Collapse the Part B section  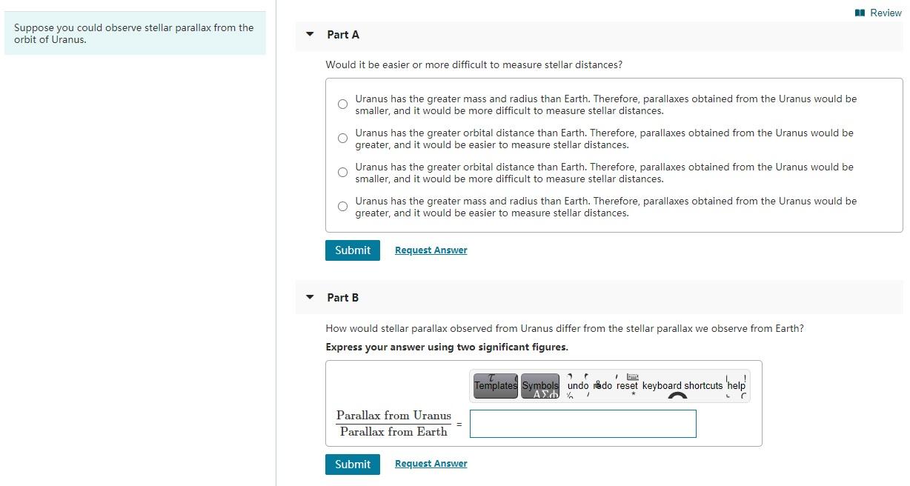pos(310,296)
